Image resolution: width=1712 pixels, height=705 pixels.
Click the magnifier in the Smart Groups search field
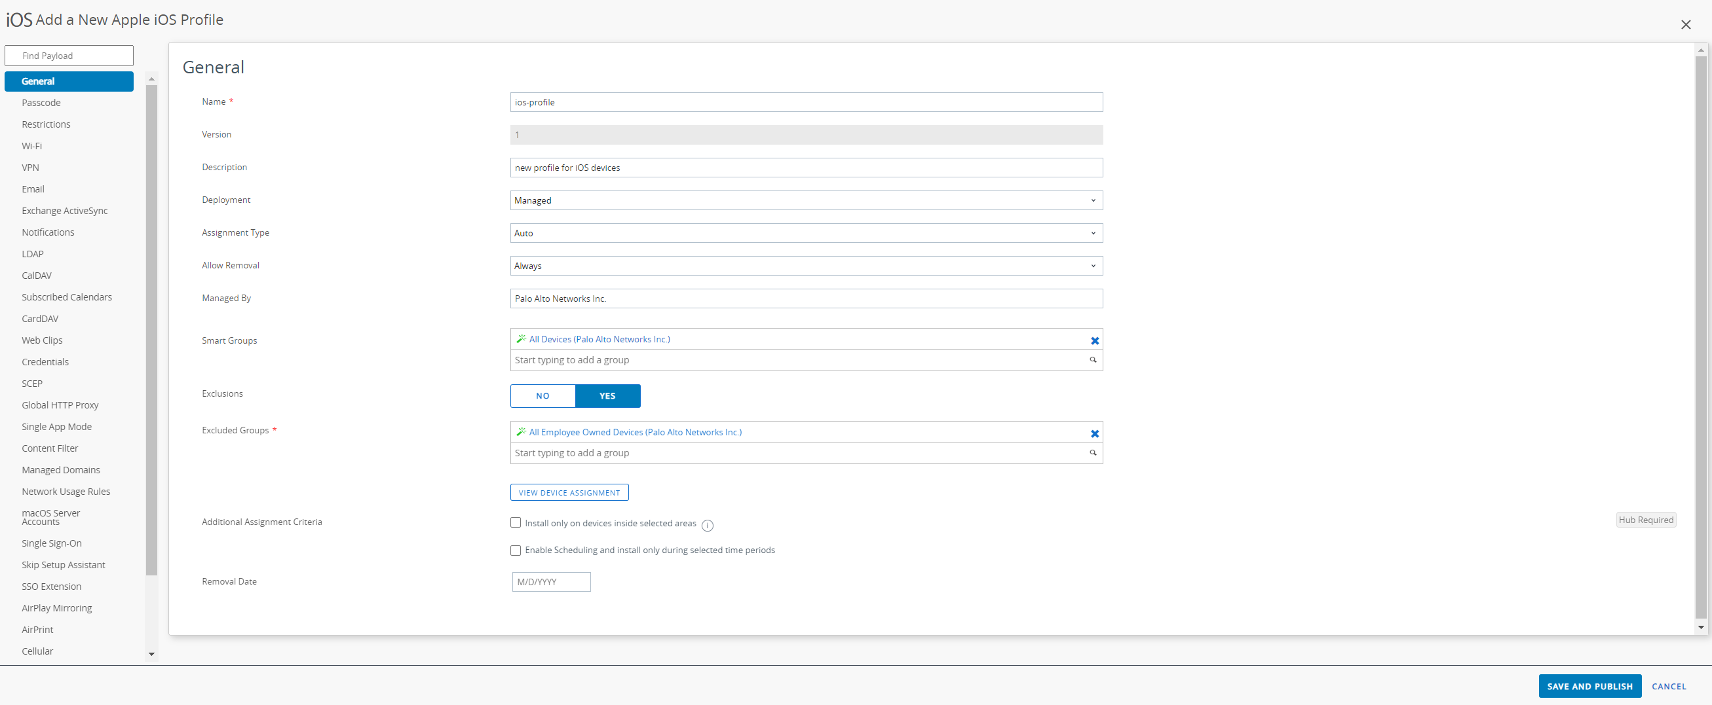click(1093, 359)
